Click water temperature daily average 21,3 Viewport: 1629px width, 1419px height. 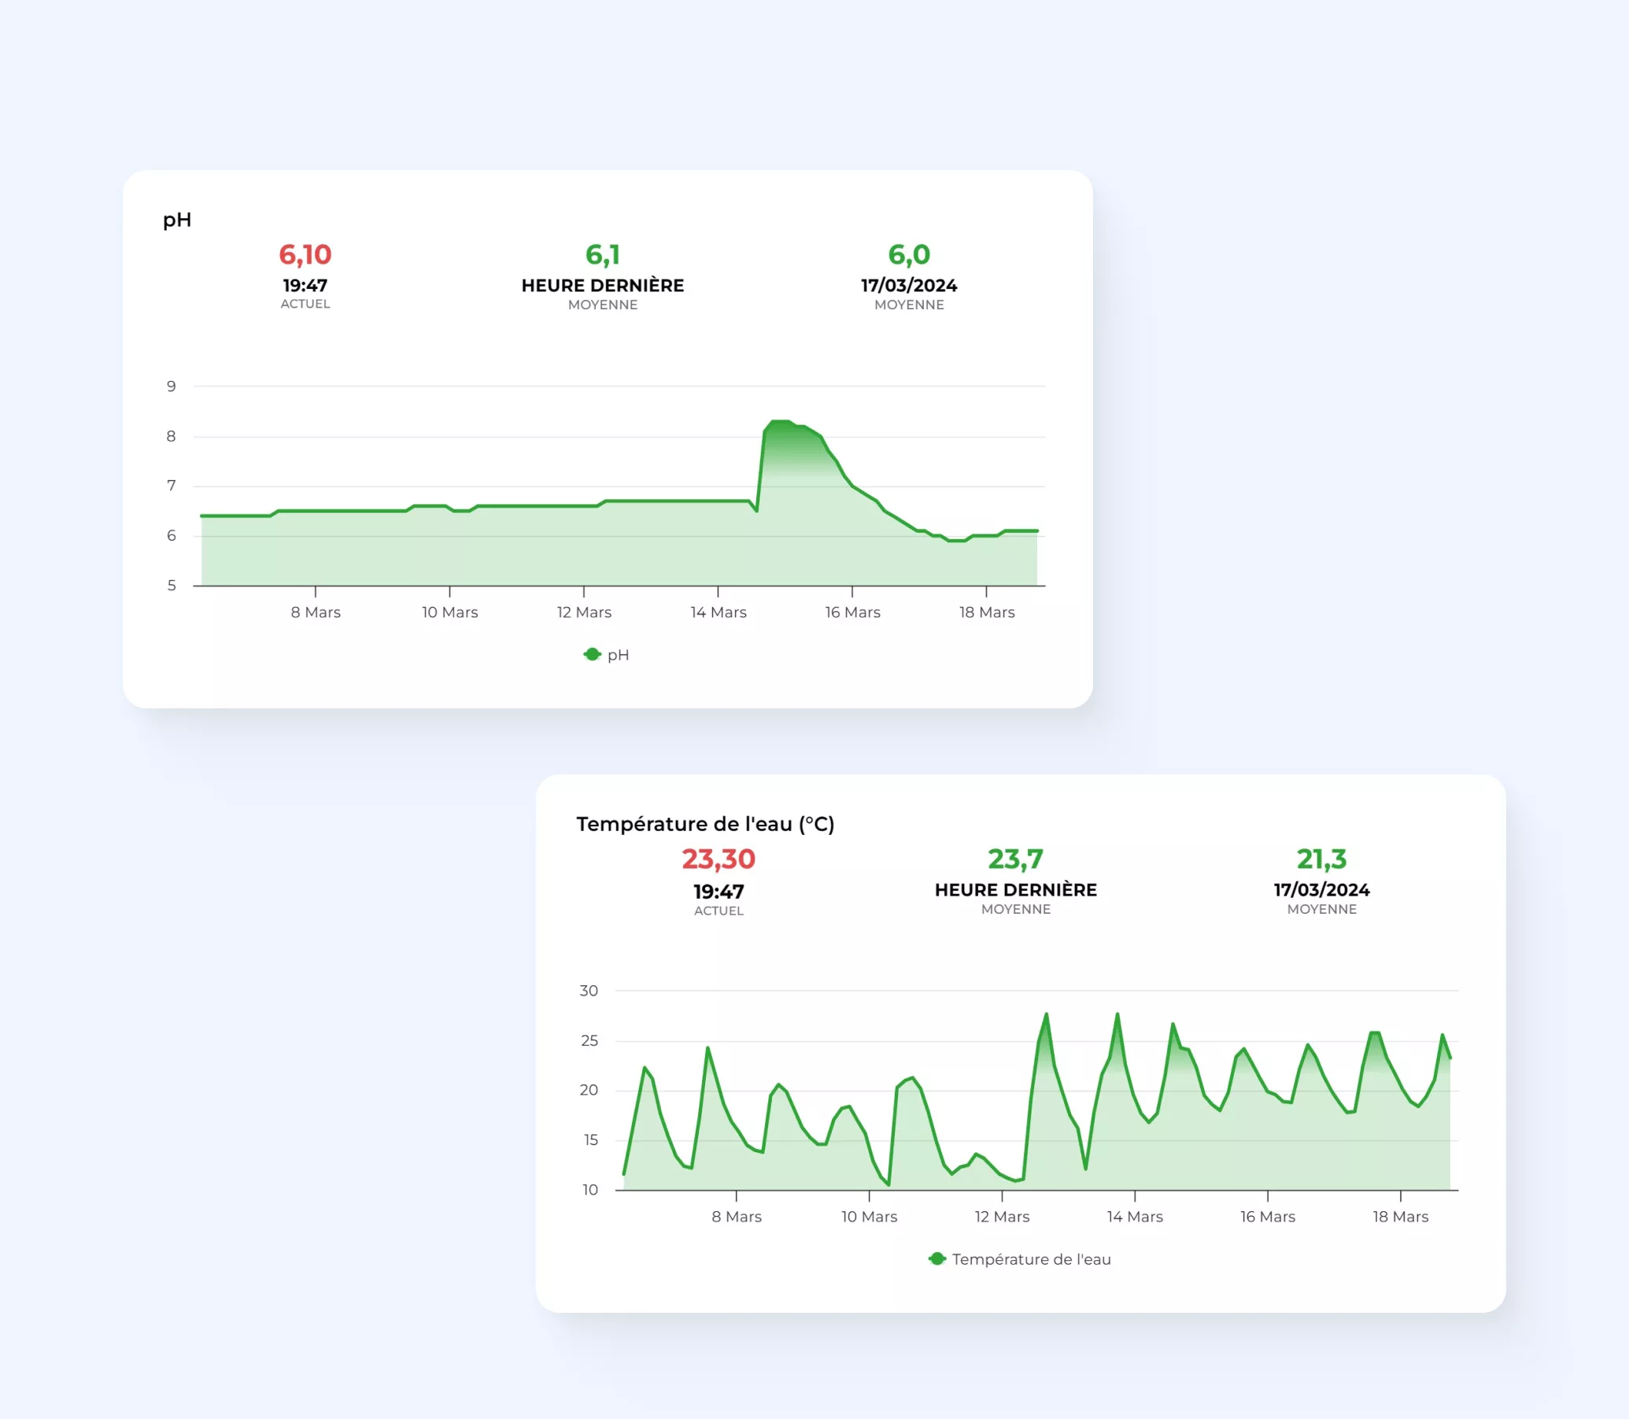[x=1321, y=859]
